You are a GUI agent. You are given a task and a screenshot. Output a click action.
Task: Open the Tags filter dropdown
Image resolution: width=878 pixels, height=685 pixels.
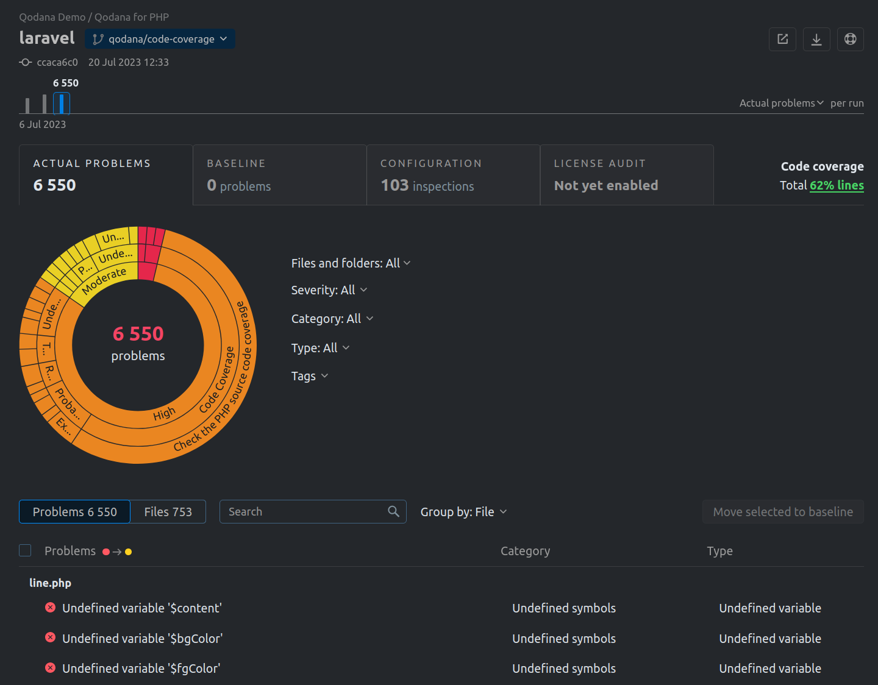[x=310, y=376]
